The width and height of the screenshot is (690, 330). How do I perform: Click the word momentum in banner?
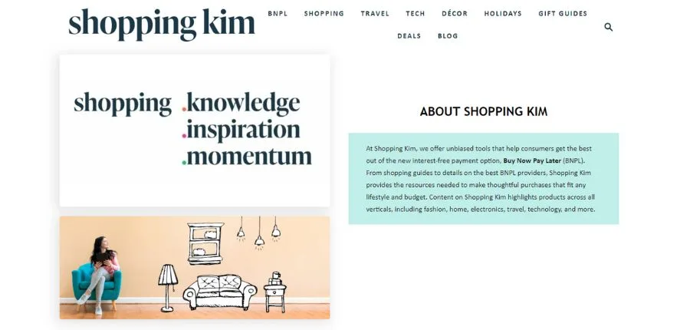[248, 157]
